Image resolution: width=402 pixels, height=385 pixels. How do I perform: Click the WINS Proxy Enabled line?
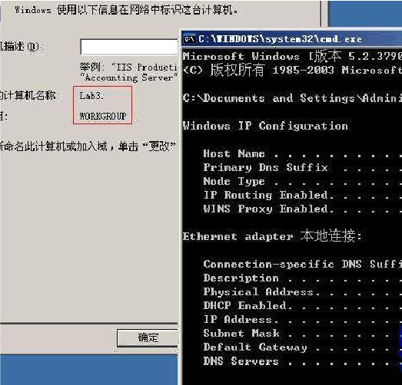(x=303, y=209)
